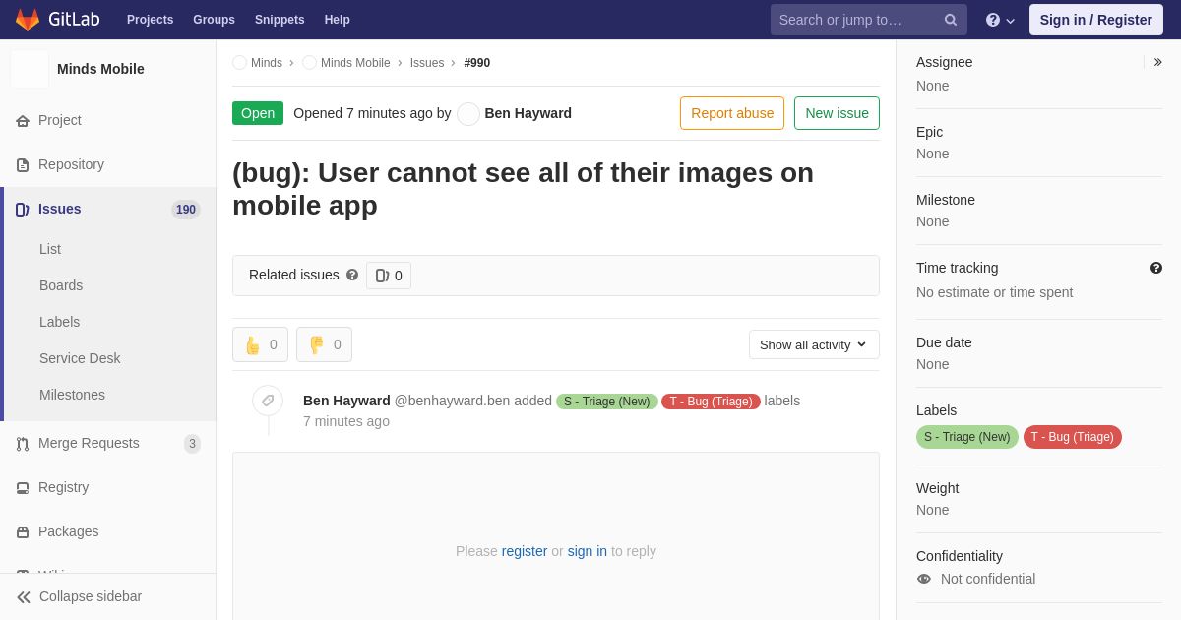Click S - Triage (New) label in sidebar
The image size is (1181, 620).
click(x=967, y=437)
